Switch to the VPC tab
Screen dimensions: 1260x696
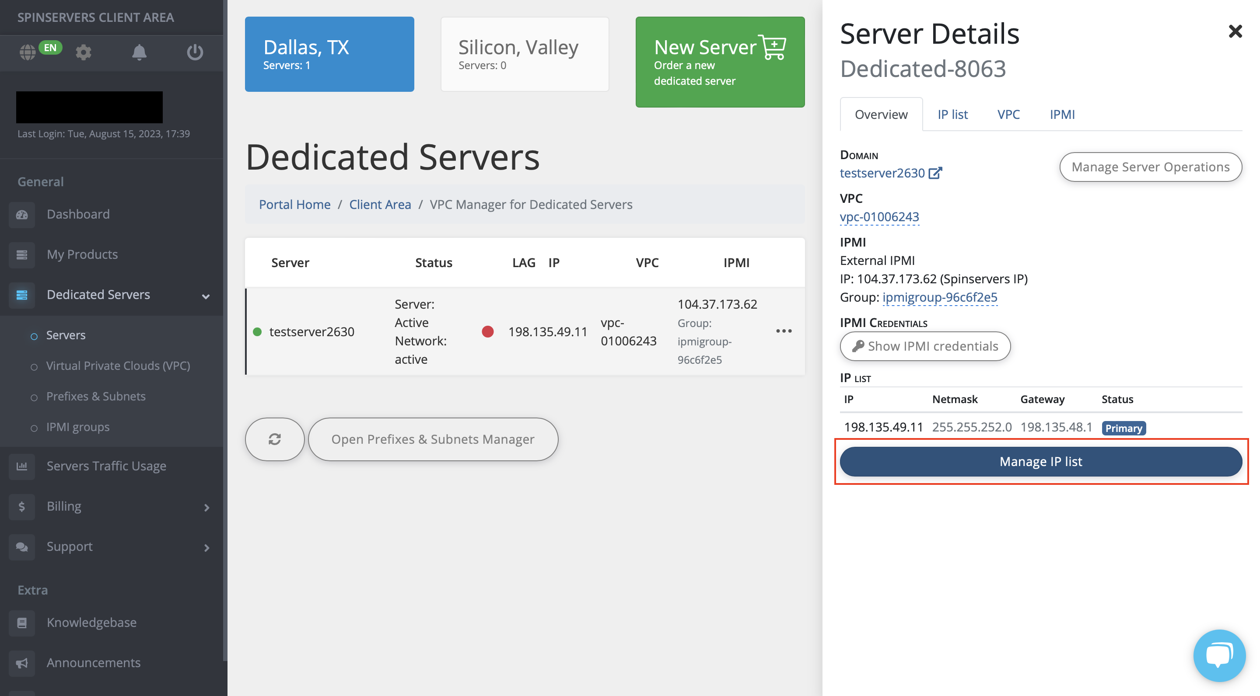(1008, 115)
